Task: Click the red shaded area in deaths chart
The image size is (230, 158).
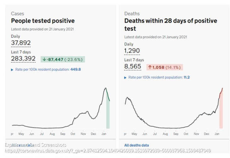Action: 221,113
